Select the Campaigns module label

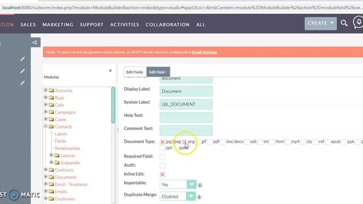coord(65,112)
